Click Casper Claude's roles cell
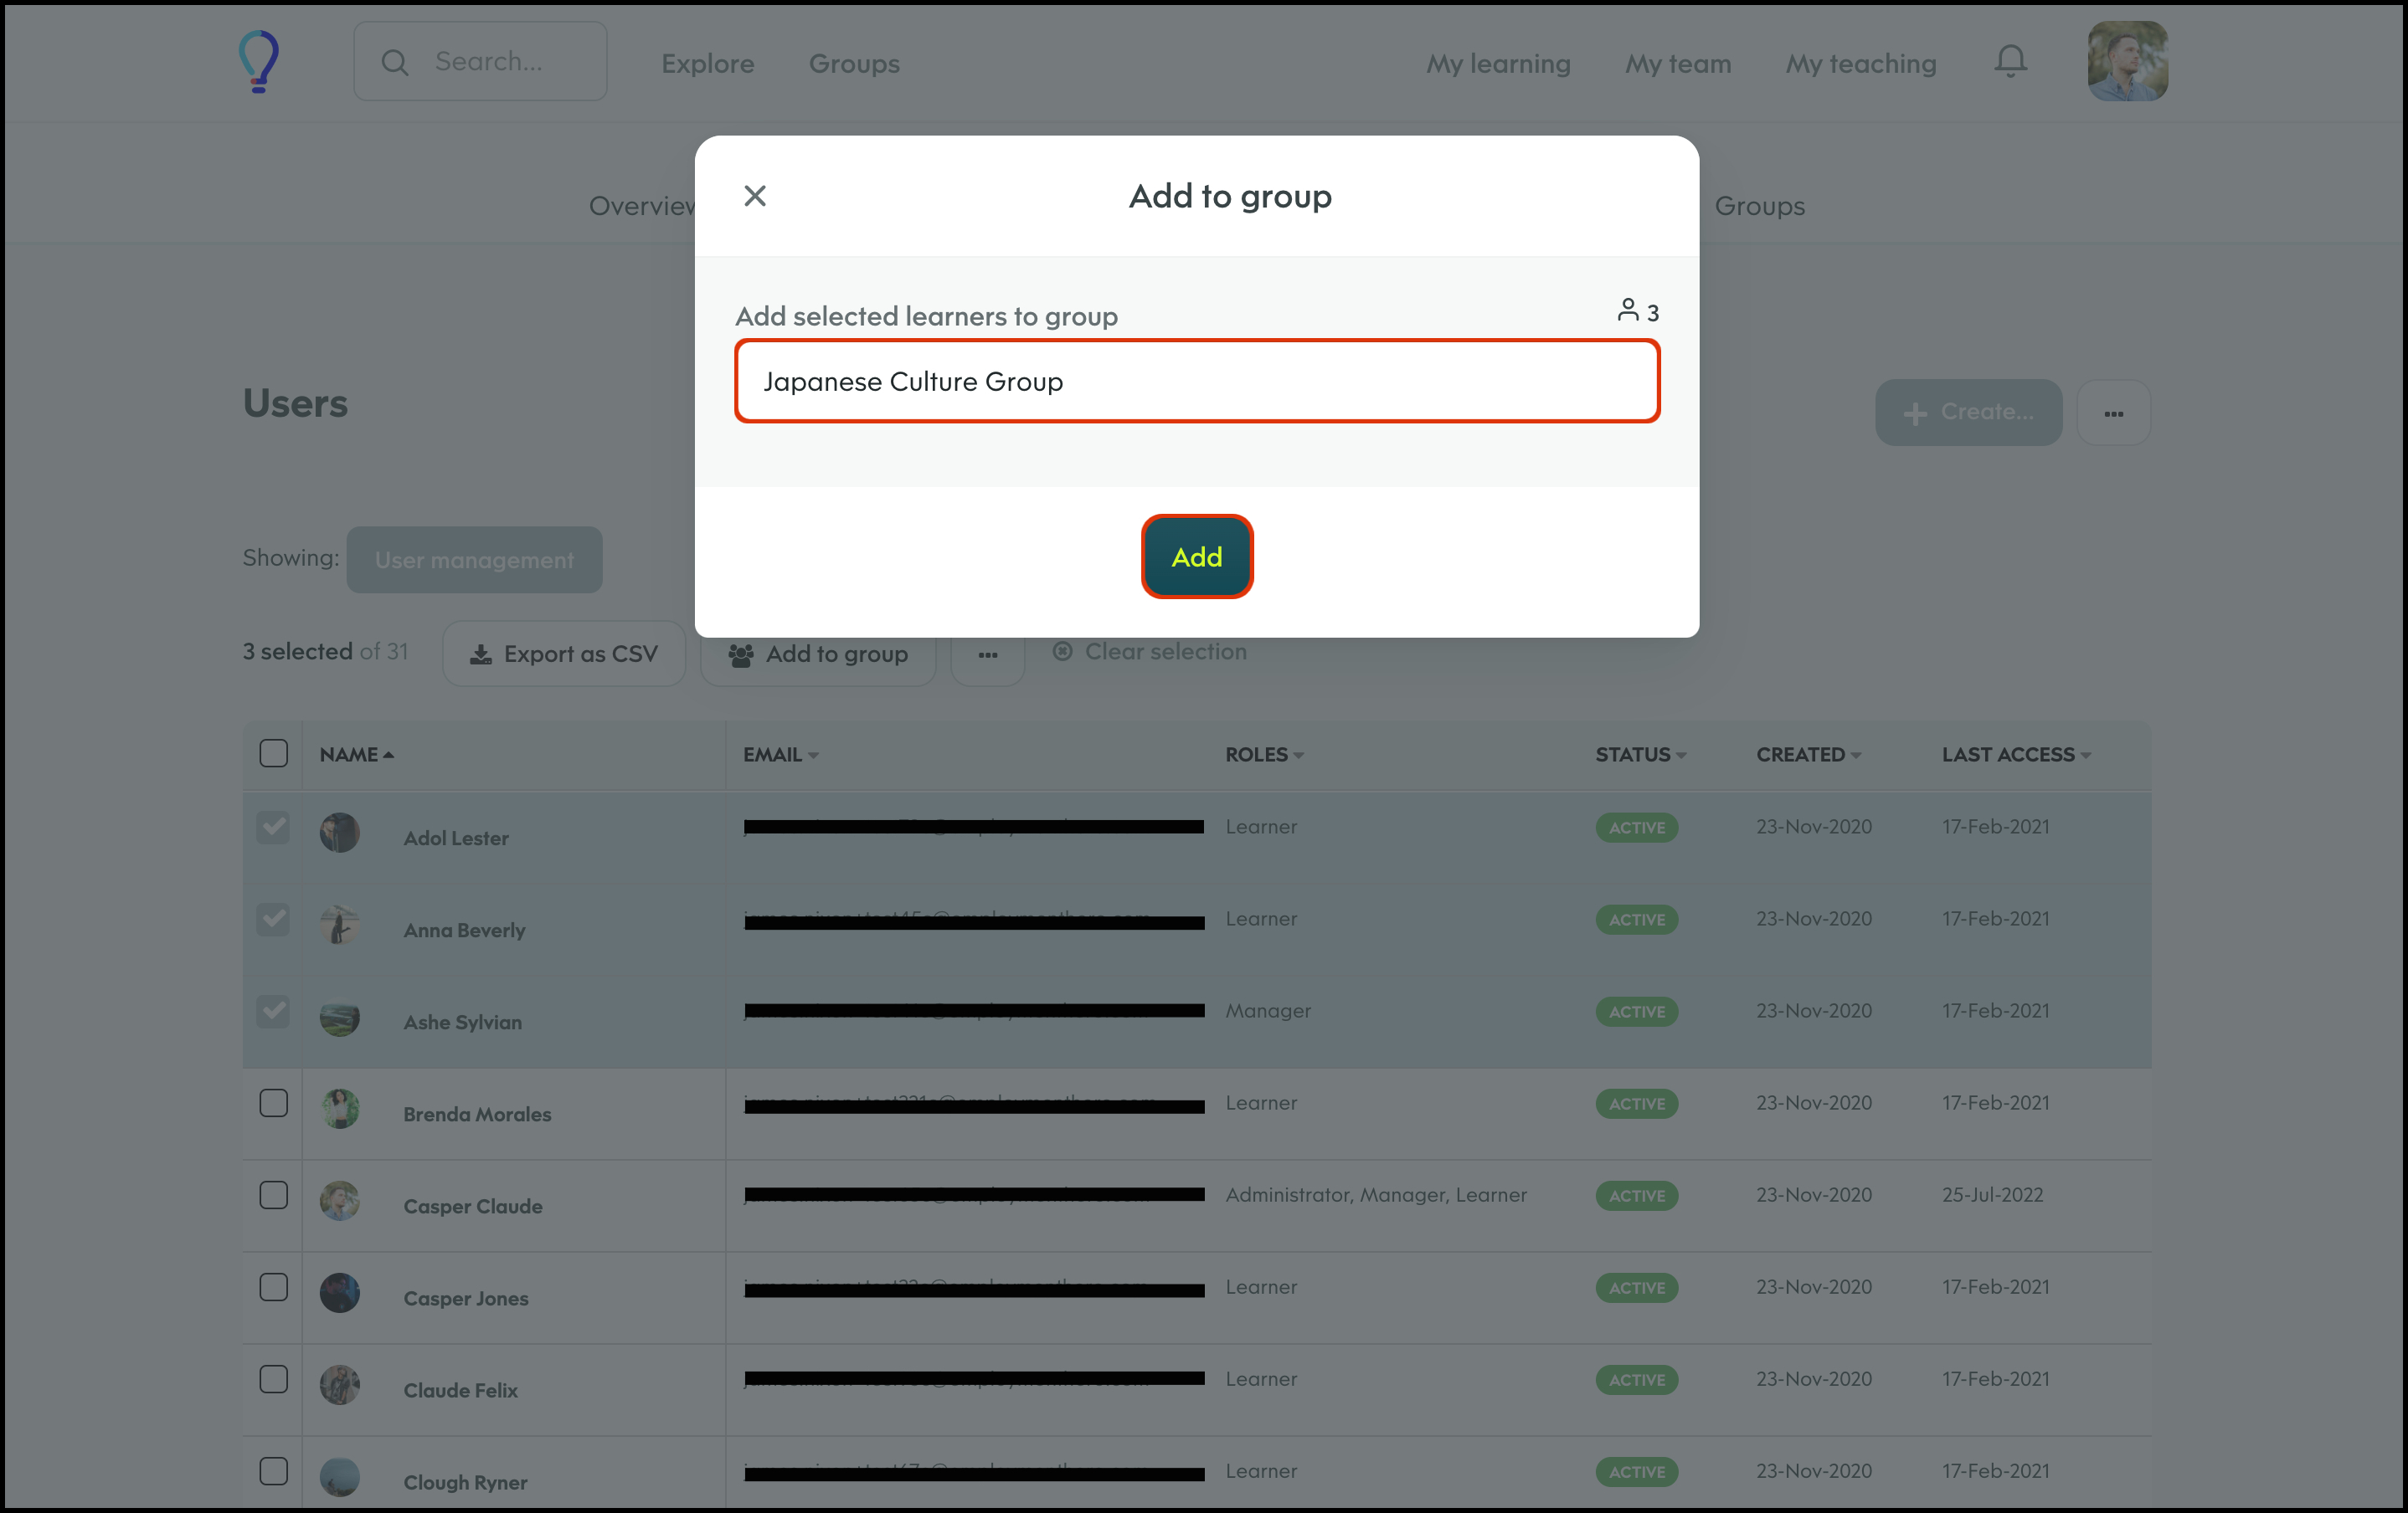2408x1513 pixels. pyautogui.click(x=1376, y=1194)
